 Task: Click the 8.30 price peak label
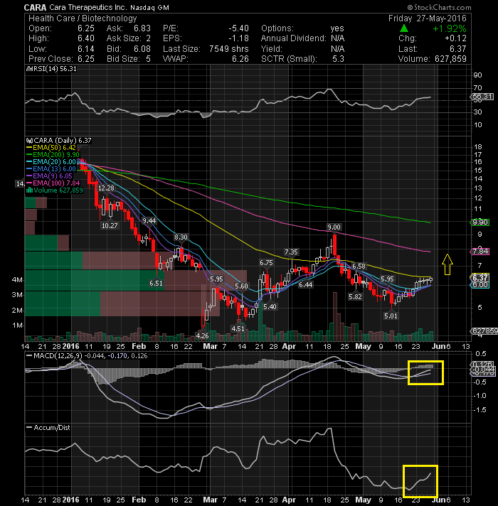[181, 237]
